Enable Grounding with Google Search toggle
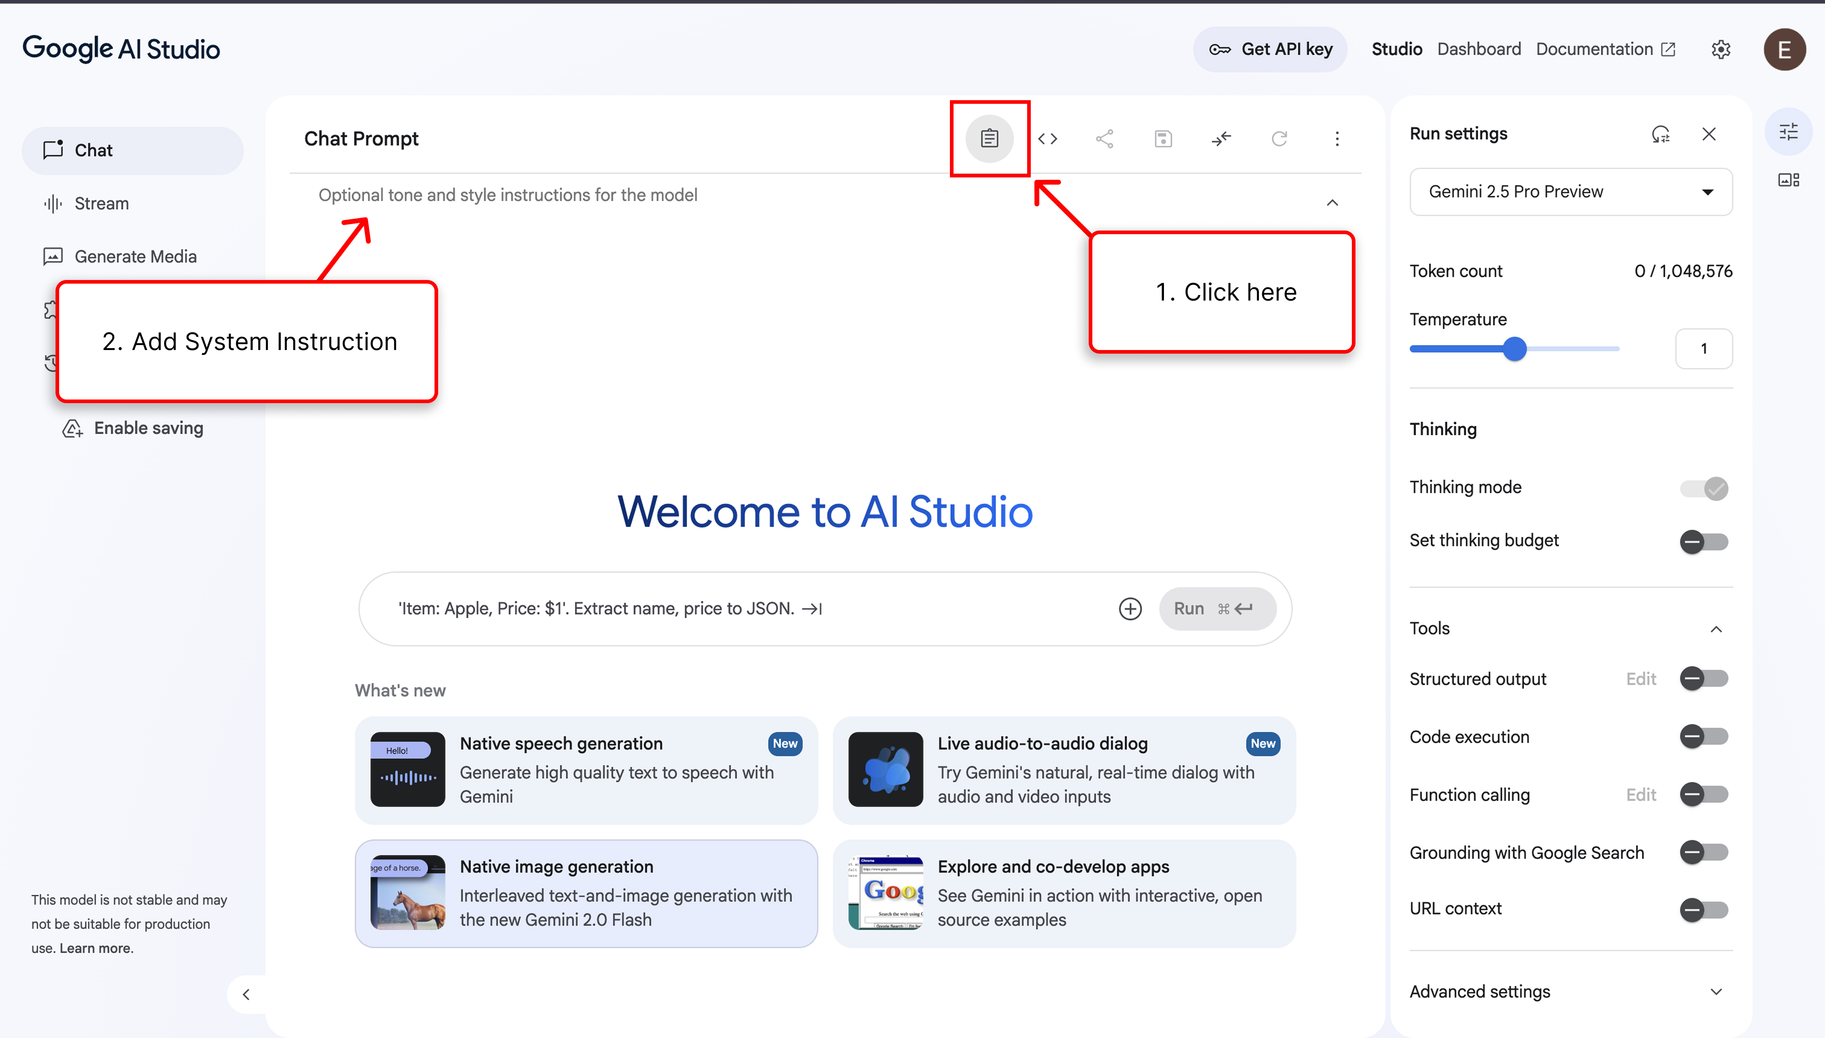Viewport: 1825px width, 1038px height. point(1704,852)
